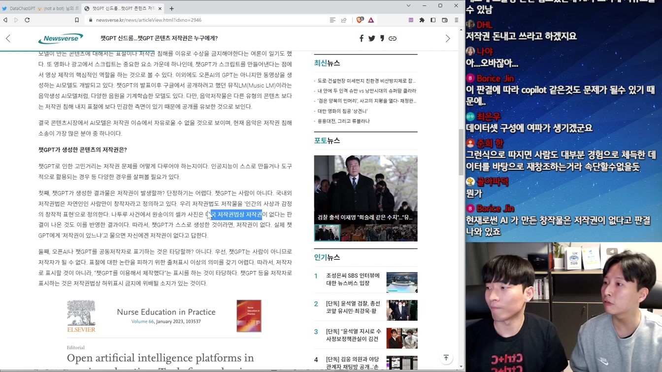Share article via KakaoStory icon
This screenshot has height=372, width=662.
pos(382,38)
